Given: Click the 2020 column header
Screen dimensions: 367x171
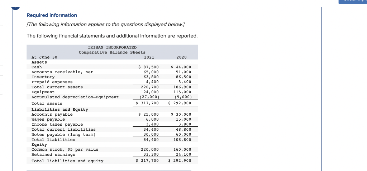Looking at the screenshot, I should 181,57.
